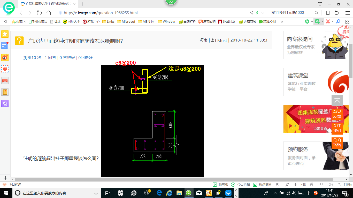Click the mute speaker icon in status bar
This screenshot has height=198, width=353.
pos(331,185)
